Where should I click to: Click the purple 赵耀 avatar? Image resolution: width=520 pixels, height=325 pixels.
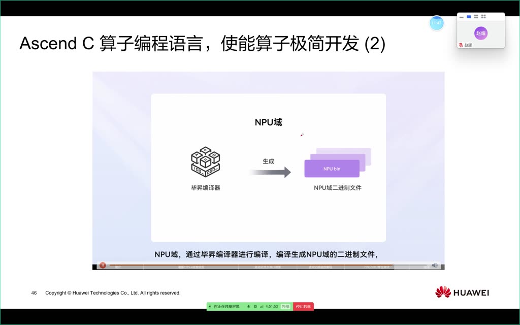click(x=480, y=33)
